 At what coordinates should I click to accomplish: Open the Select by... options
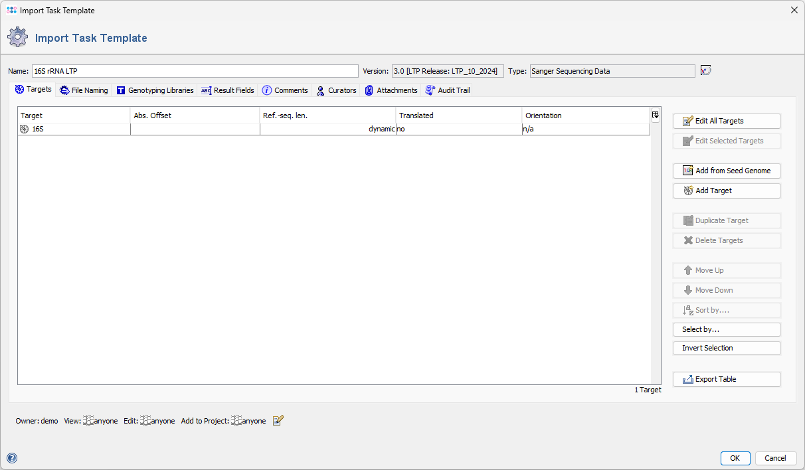coord(726,329)
